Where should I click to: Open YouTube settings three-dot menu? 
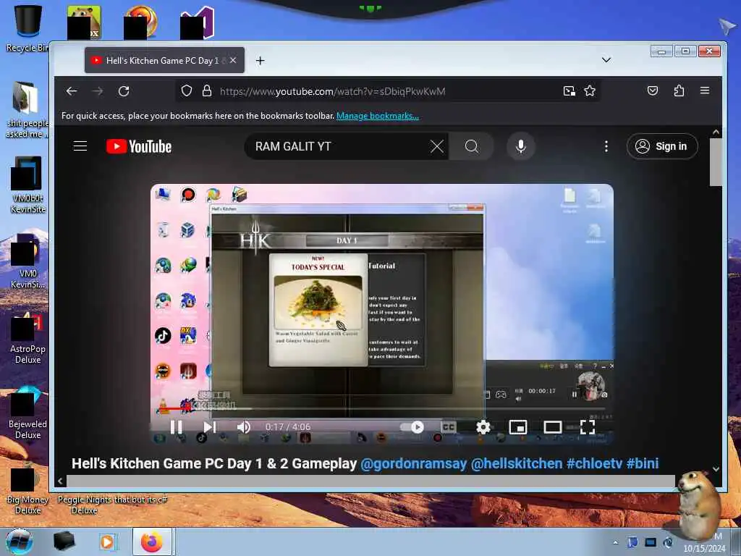tap(606, 146)
